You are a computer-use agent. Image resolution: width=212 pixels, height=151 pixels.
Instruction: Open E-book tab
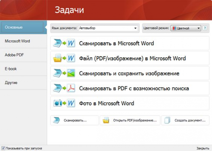tap(23, 69)
